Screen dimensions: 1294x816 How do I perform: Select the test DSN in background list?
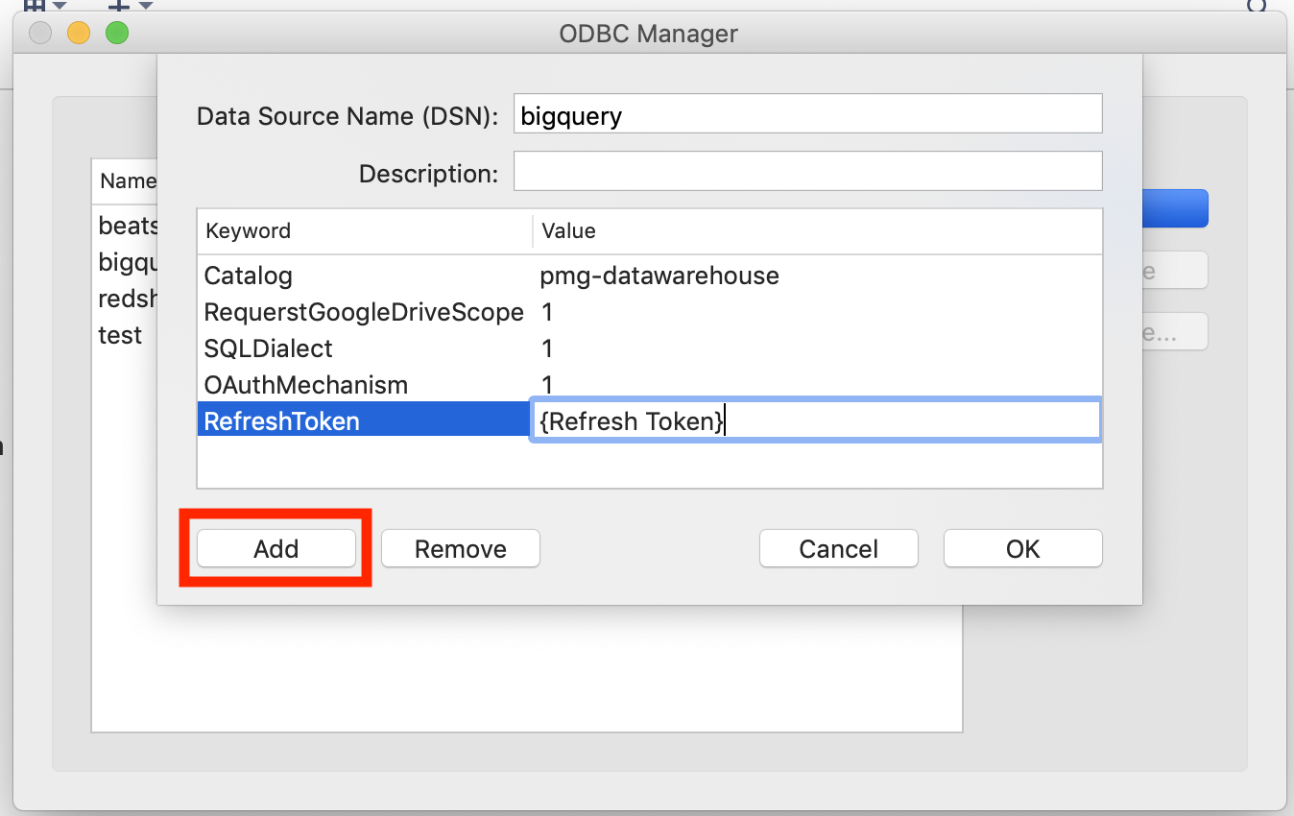click(121, 335)
